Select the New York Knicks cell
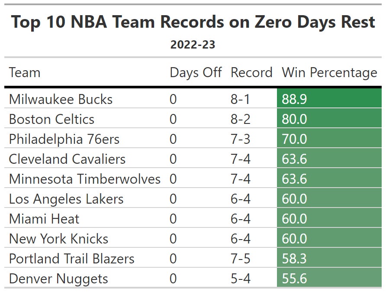Viewport: 386px width, 292px height. 58,239
